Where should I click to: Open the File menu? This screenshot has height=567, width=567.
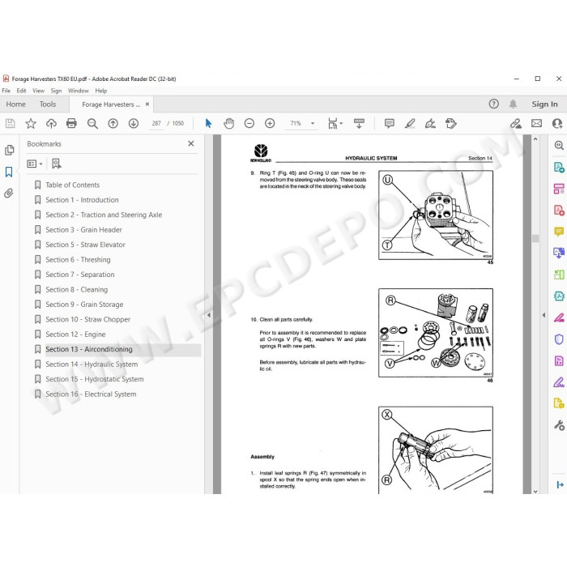(6, 91)
